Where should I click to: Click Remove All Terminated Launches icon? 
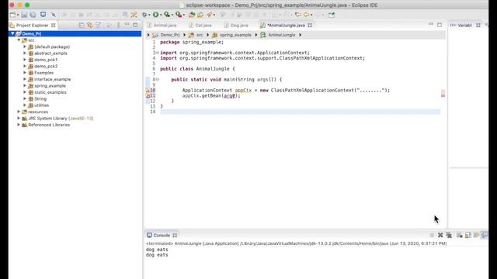(x=449, y=235)
